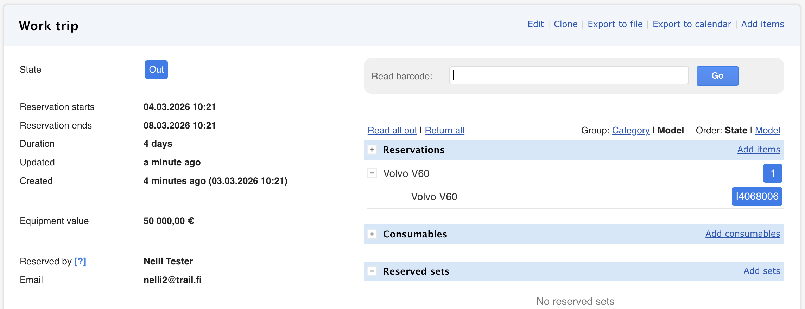Click the Out state badge
The image size is (805, 309).
tap(156, 70)
